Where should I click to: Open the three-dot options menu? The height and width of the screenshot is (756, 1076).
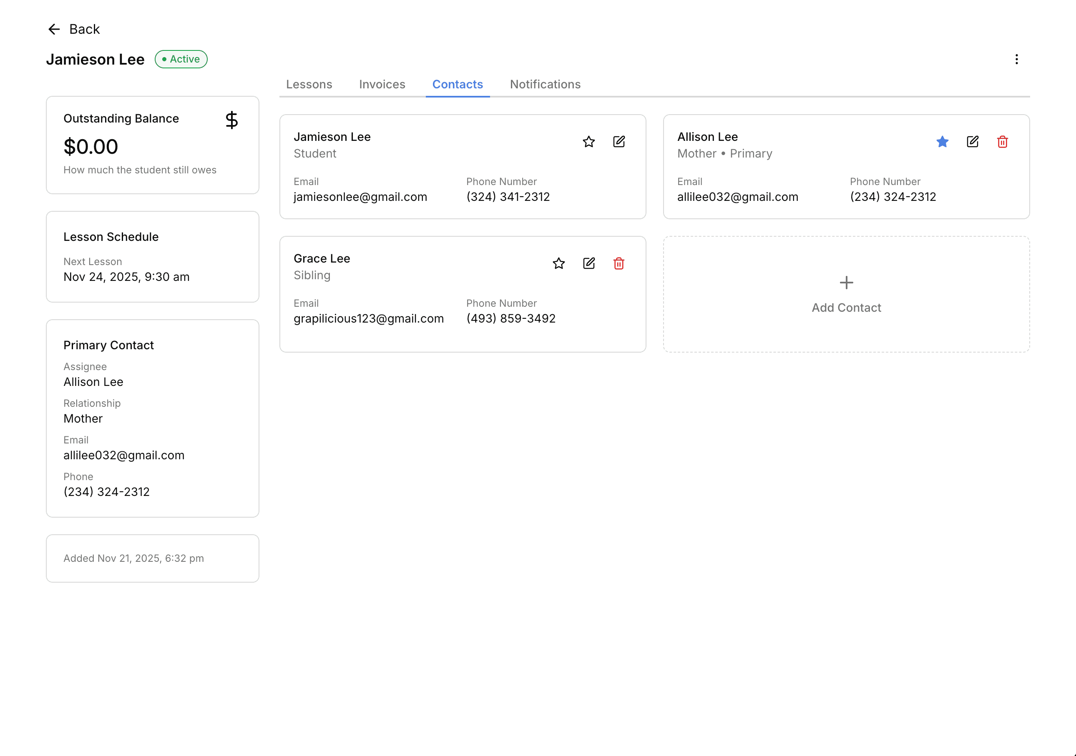tap(1017, 59)
